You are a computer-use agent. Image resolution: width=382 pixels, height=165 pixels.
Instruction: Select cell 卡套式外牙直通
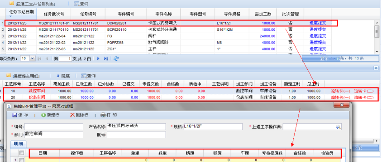pos(162,29)
